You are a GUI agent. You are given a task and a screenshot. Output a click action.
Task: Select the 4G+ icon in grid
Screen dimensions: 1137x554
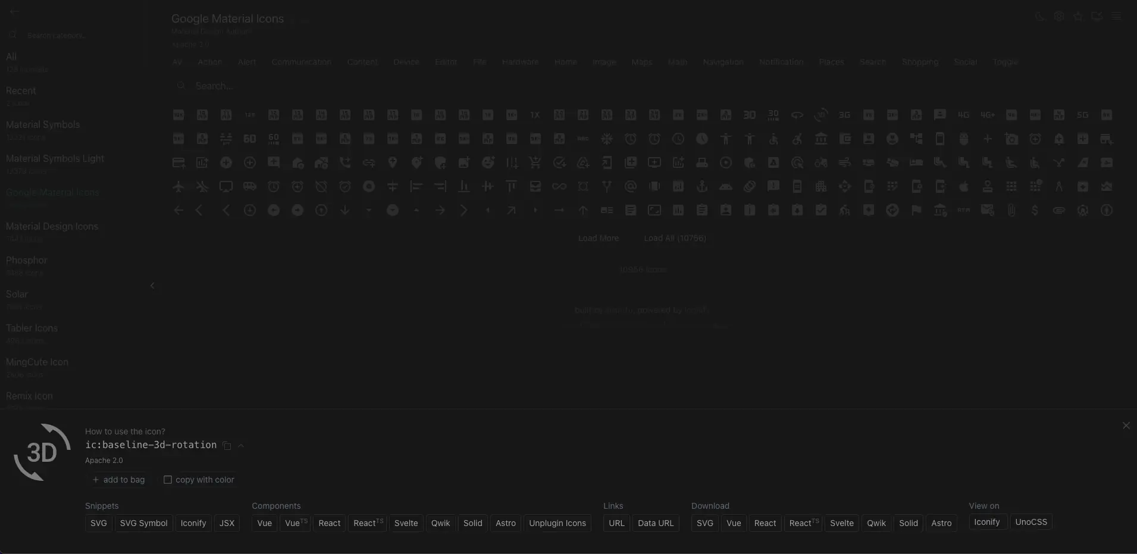987,115
